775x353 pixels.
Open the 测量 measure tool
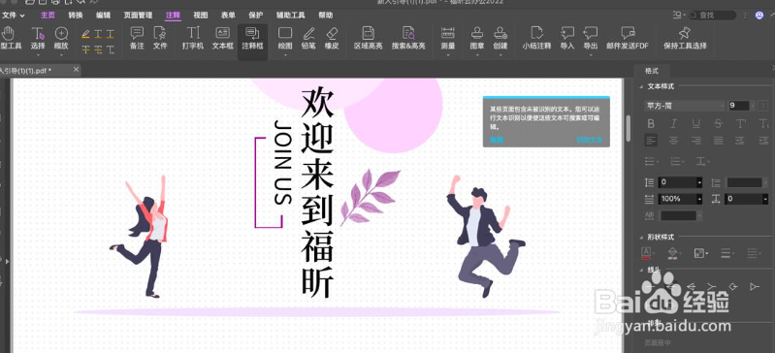448,38
